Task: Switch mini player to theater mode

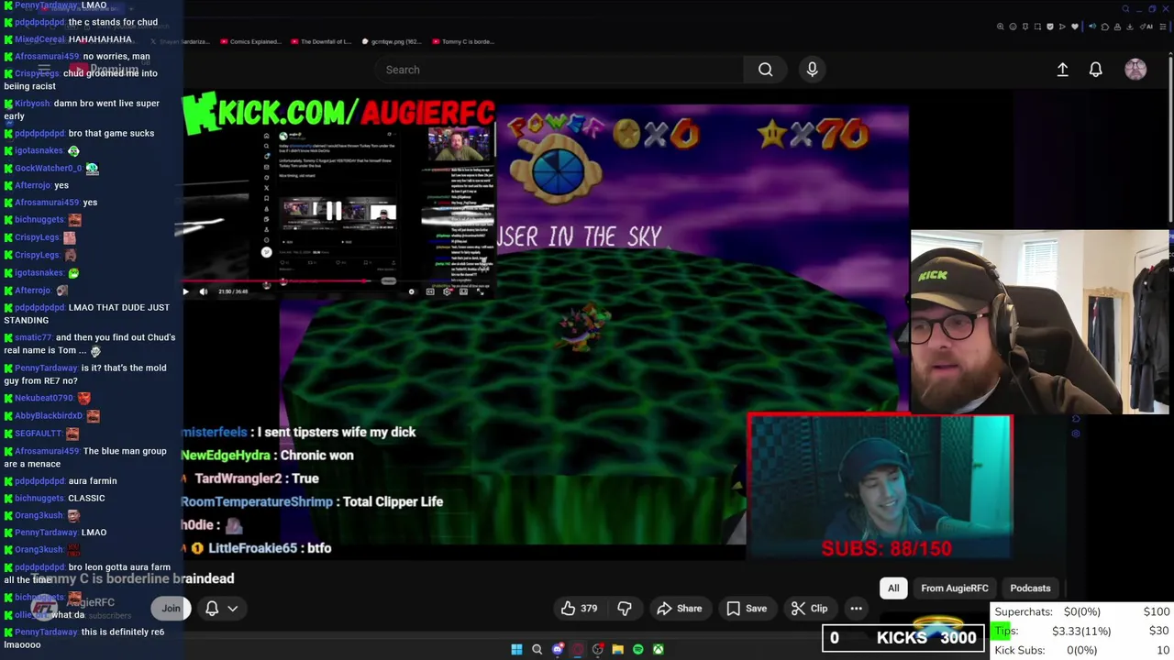Action: pos(463,291)
